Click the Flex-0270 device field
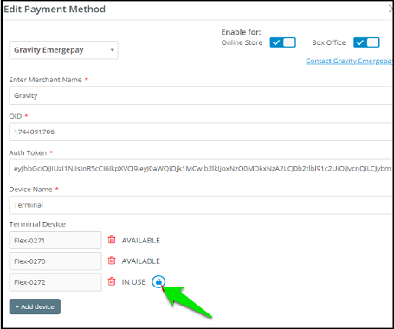This screenshot has height=329, width=394. pos(55,261)
